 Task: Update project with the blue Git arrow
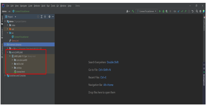pos(179,11)
